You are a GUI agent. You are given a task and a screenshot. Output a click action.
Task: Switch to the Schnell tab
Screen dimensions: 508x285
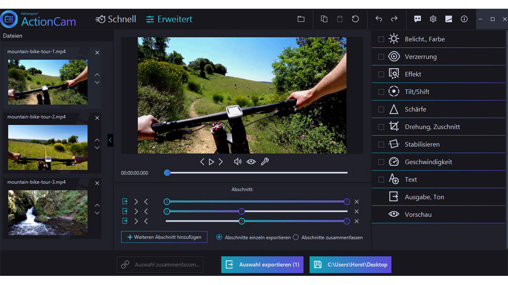coord(116,19)
